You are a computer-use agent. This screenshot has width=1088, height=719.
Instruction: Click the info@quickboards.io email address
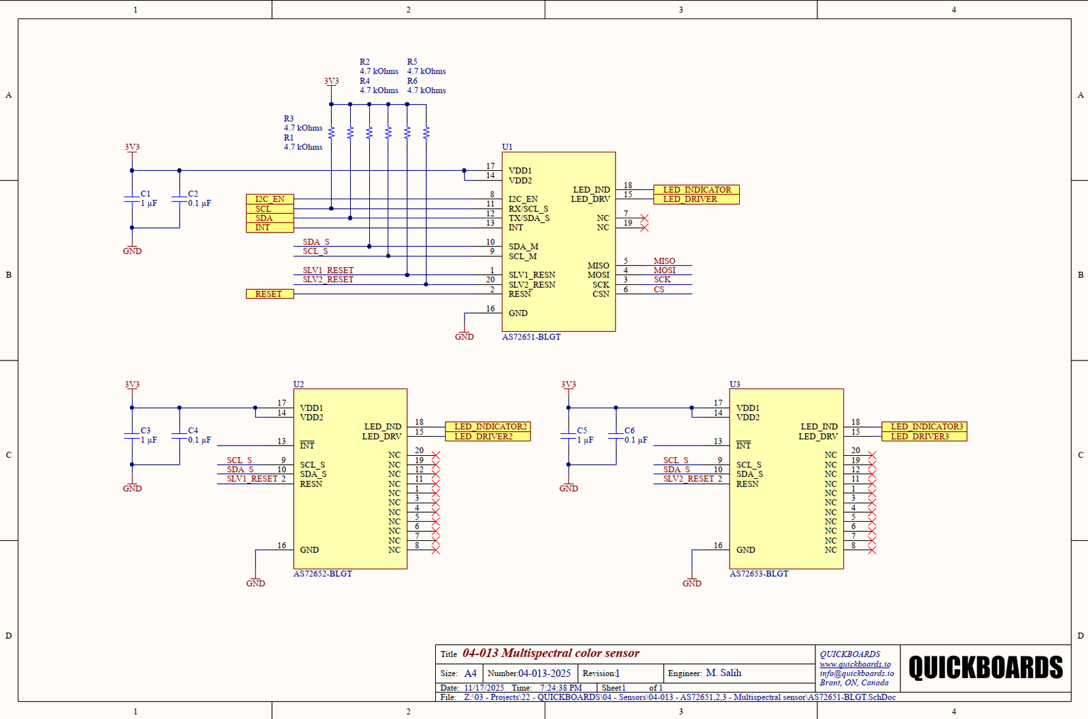click(x=856, y=673)
